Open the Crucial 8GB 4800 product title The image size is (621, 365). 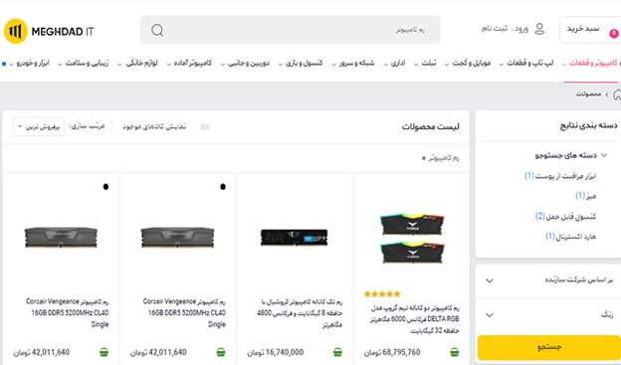coord(300,313)
